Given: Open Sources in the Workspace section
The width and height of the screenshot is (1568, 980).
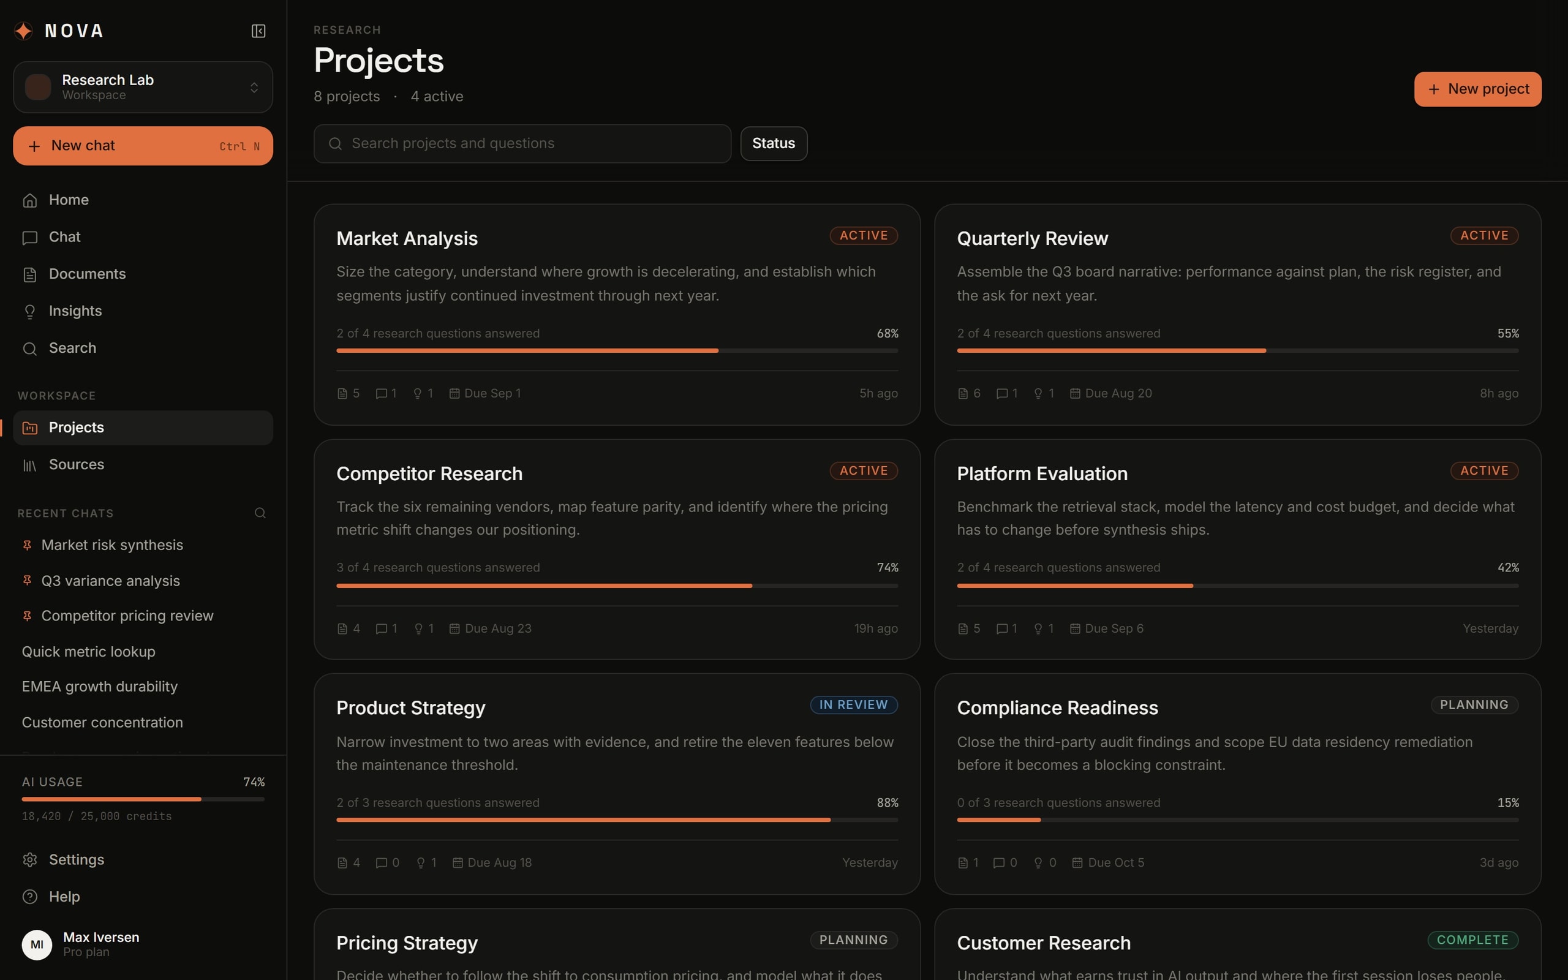Looking at the screenshot, I should pos(143,465).
